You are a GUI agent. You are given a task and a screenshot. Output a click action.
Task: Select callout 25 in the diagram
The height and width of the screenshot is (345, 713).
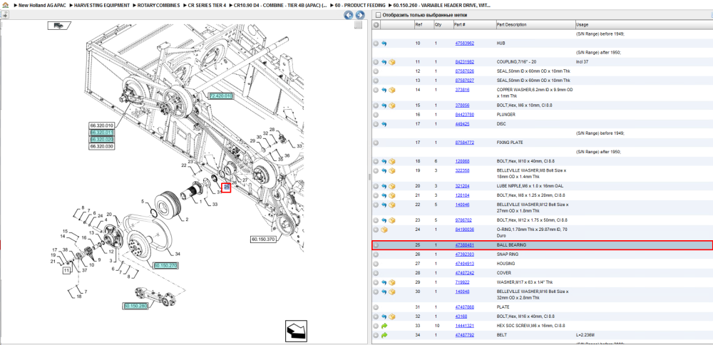227,187
